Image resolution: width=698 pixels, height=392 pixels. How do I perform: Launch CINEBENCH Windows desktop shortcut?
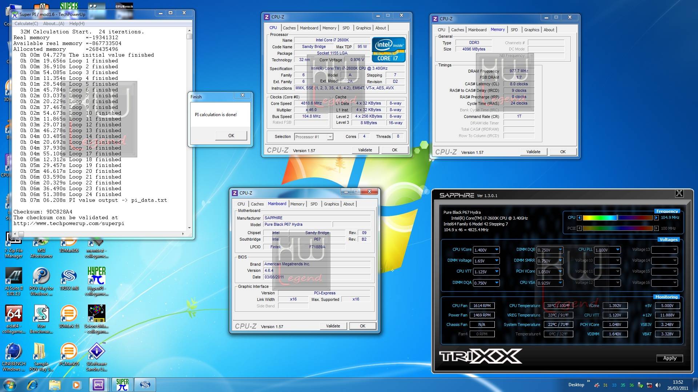click(14, 357)
